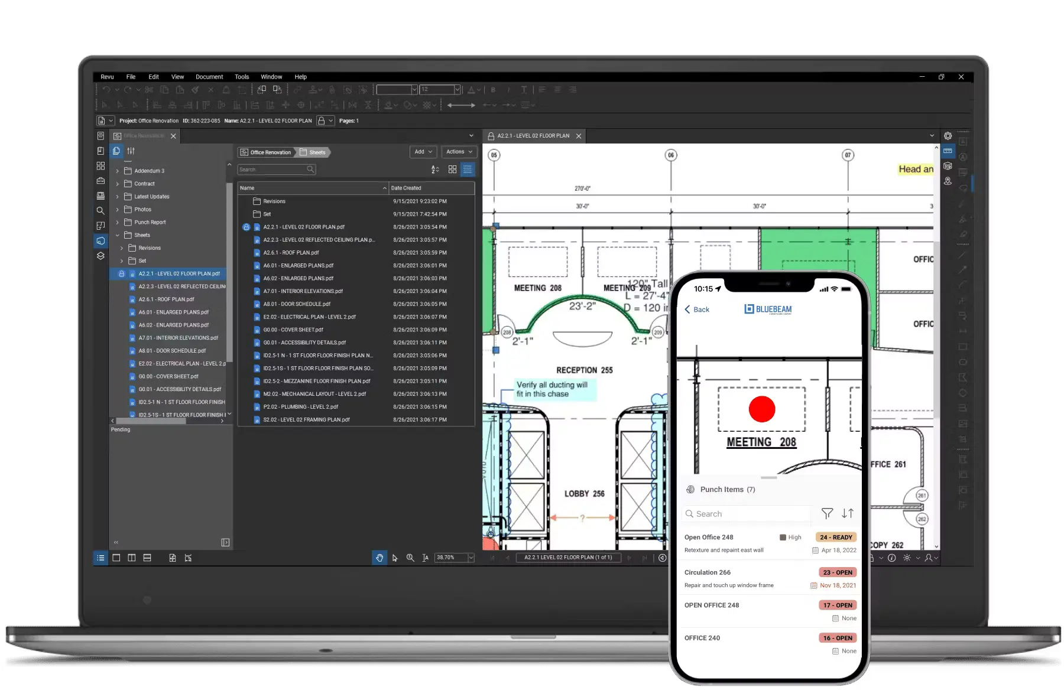Open the Help menu
Image resolution: width=1064 pixels, height=697 pixels.
(301, 77)
